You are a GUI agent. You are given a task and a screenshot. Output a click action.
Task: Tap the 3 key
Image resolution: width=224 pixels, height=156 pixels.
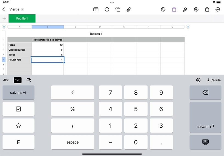click(161, 126)
